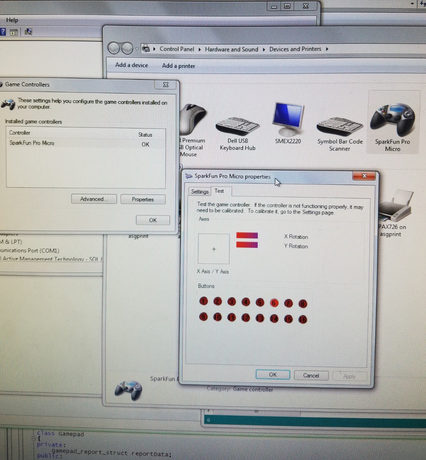Click OK in Game Controllers dialog
426x460 pixels.
pos(153,220)
